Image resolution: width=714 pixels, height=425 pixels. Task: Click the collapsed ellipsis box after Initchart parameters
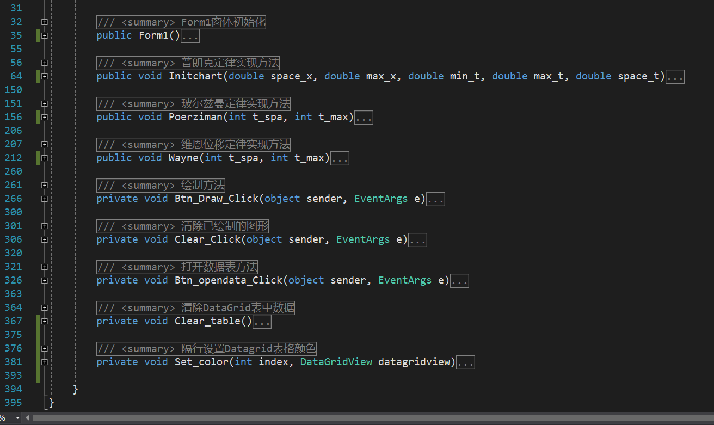tap(675, 77)
